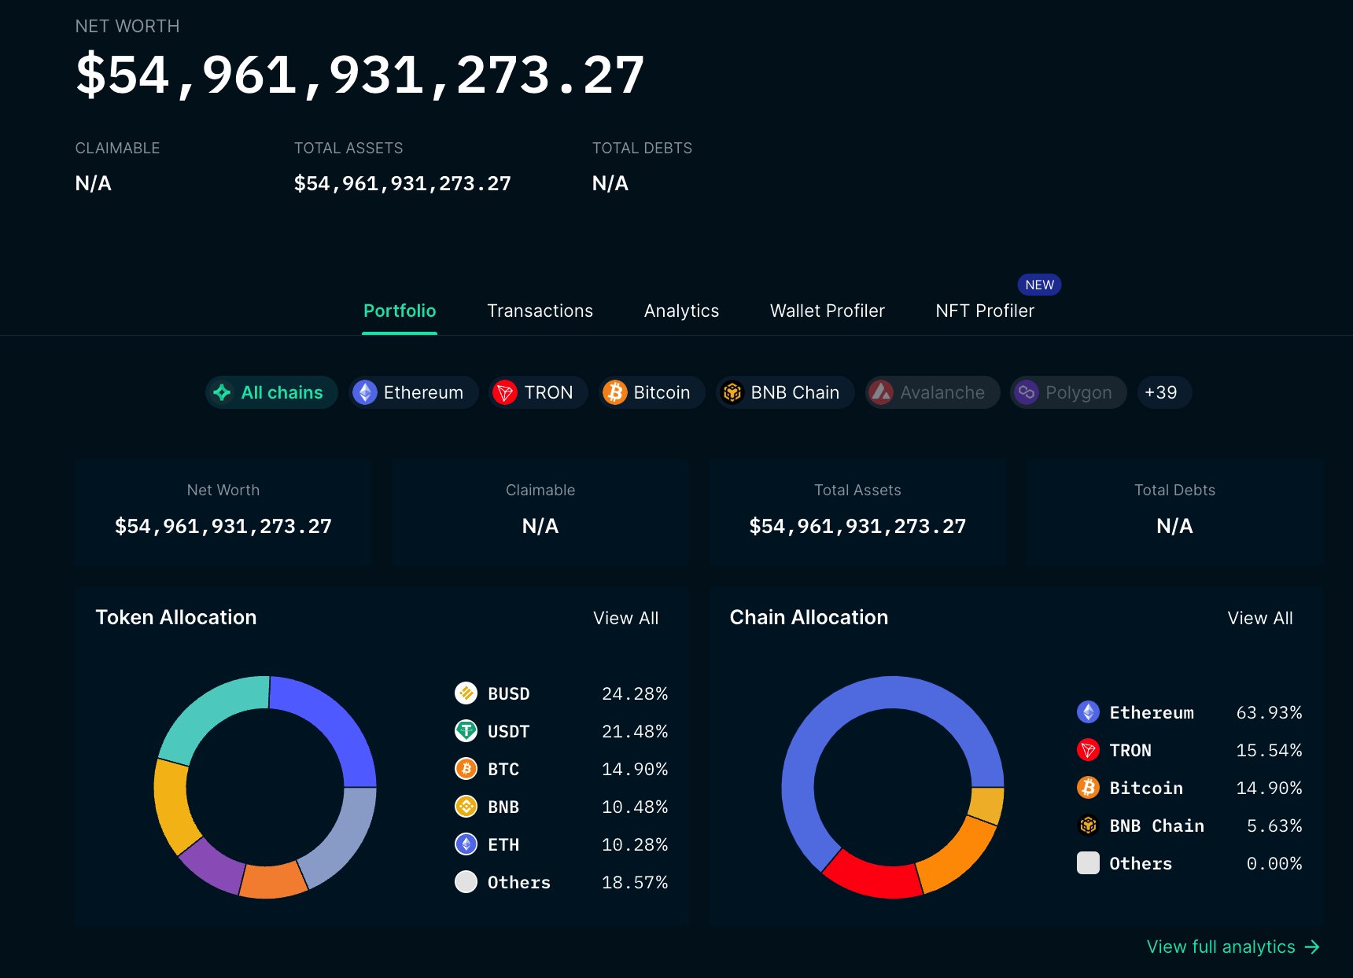The width and height of the screenshot is (1353, 978).
Task: Click the BTC token icon in legend
Action: click(466, 769)
